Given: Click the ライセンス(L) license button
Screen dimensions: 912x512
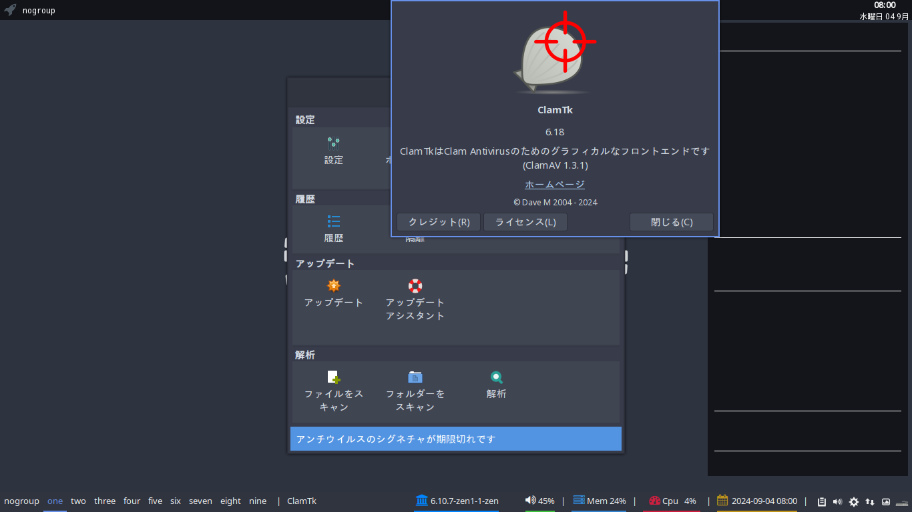Looking at the screenshot, I should click(525, 222).
